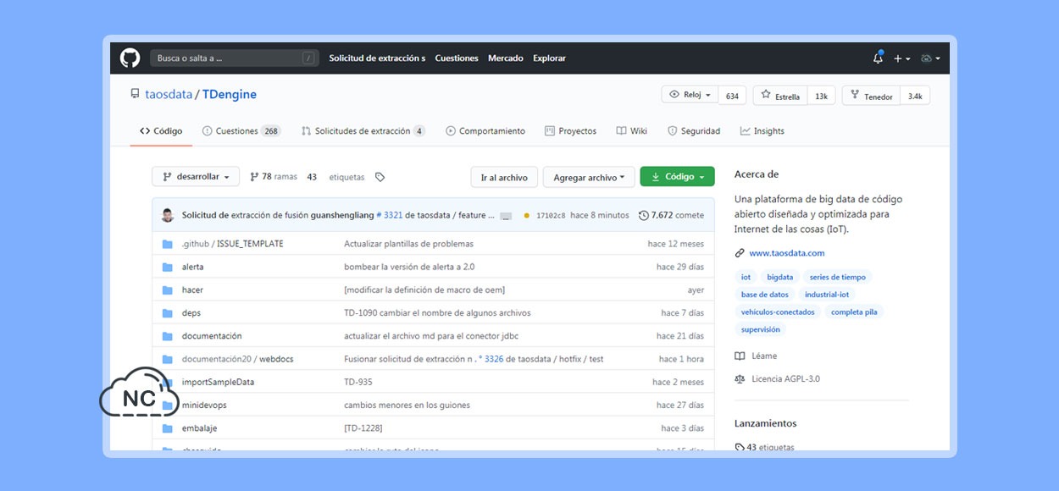Open Mercado in top navigation

pyautogui.click(x=506, y=58)
